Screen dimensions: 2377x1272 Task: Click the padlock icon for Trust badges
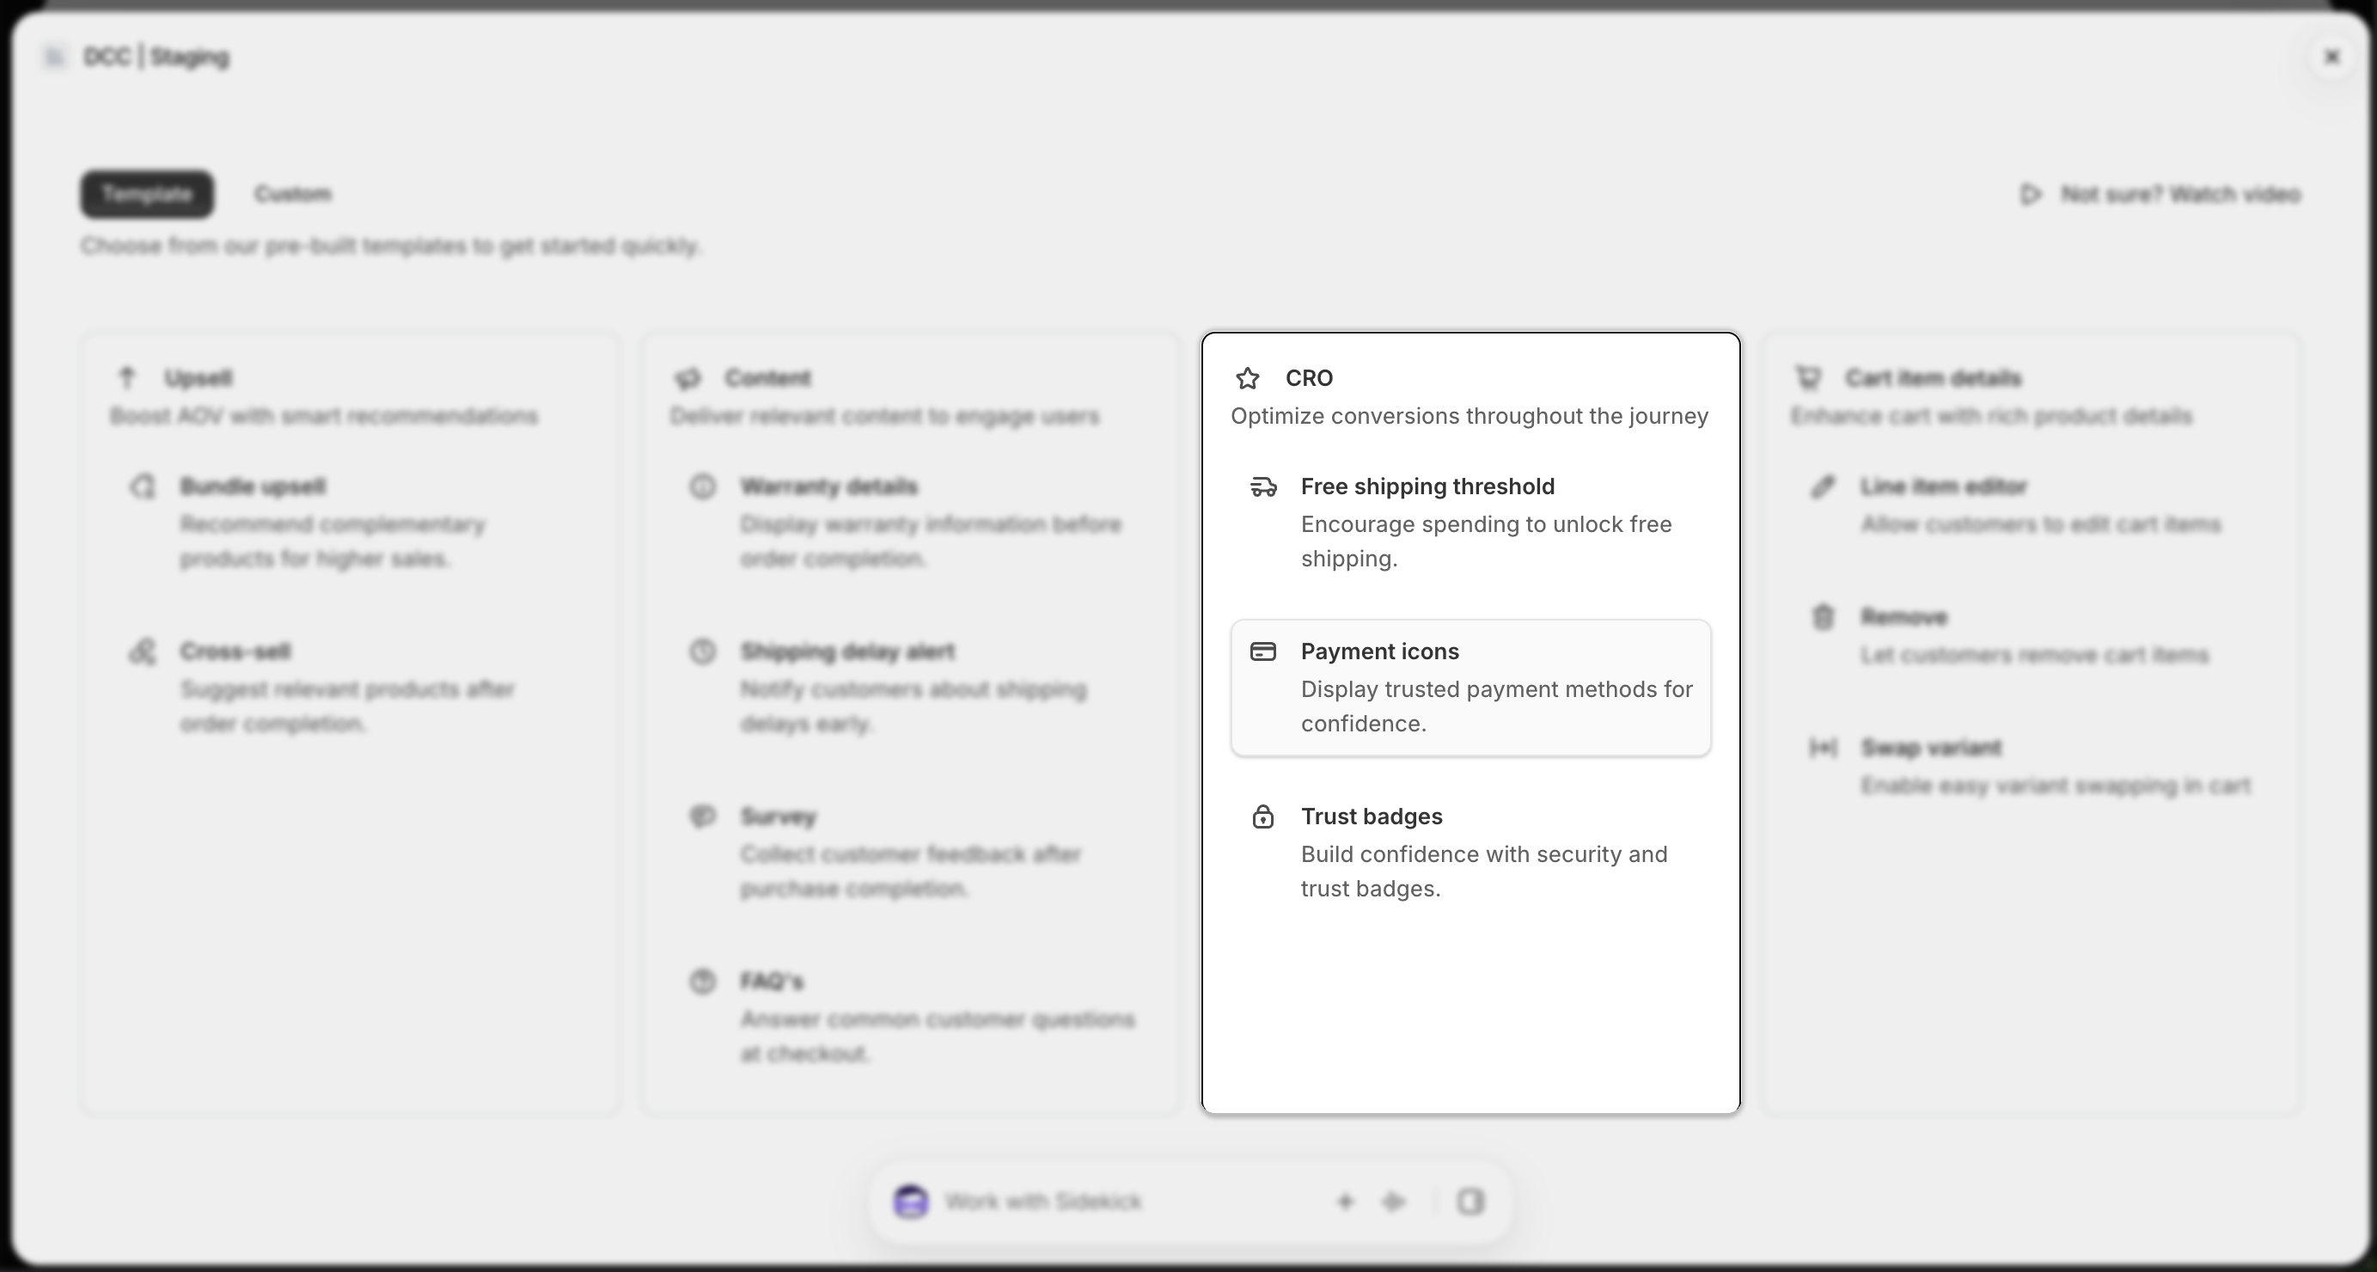coord(1263,816)
